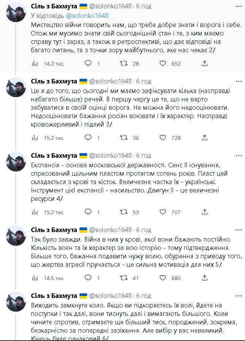Open the @solonko1648 mention link in reply line
This screenshot has width=245, height=341.
pos(87,16)
